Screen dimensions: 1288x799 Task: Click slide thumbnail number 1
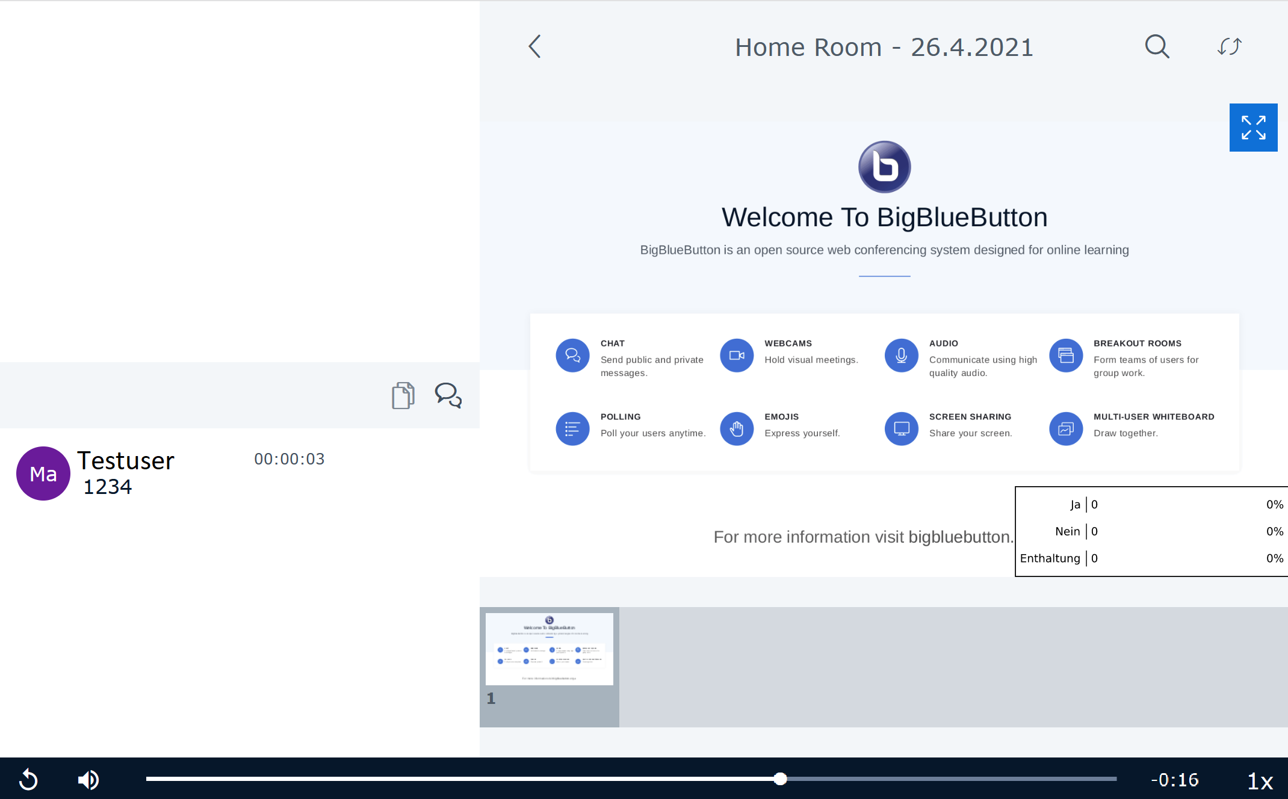point(549,649)
